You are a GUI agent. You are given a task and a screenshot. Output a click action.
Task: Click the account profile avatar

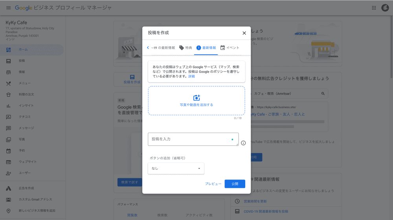(x=385, y=8)
